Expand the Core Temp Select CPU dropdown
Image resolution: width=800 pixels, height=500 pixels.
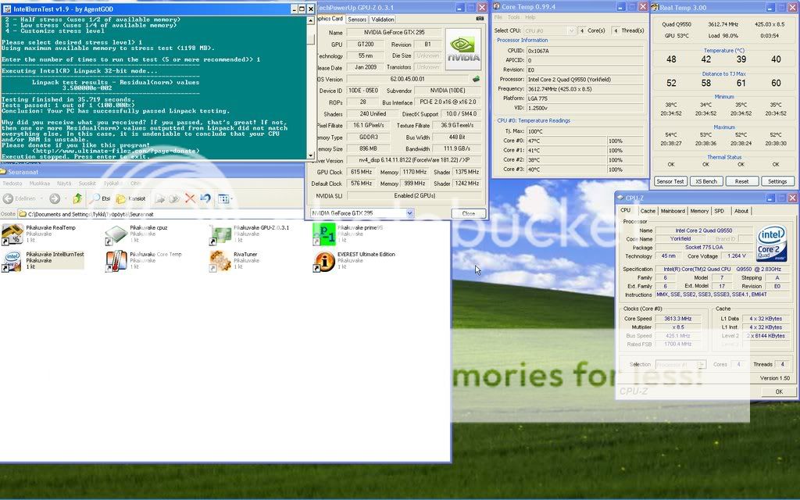(571, 30)
